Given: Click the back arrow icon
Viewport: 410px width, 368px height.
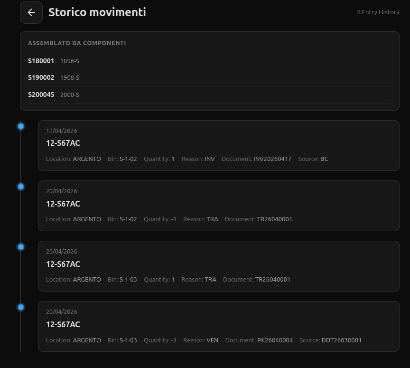Looking at the screenshot, I should tap(31, 12).
